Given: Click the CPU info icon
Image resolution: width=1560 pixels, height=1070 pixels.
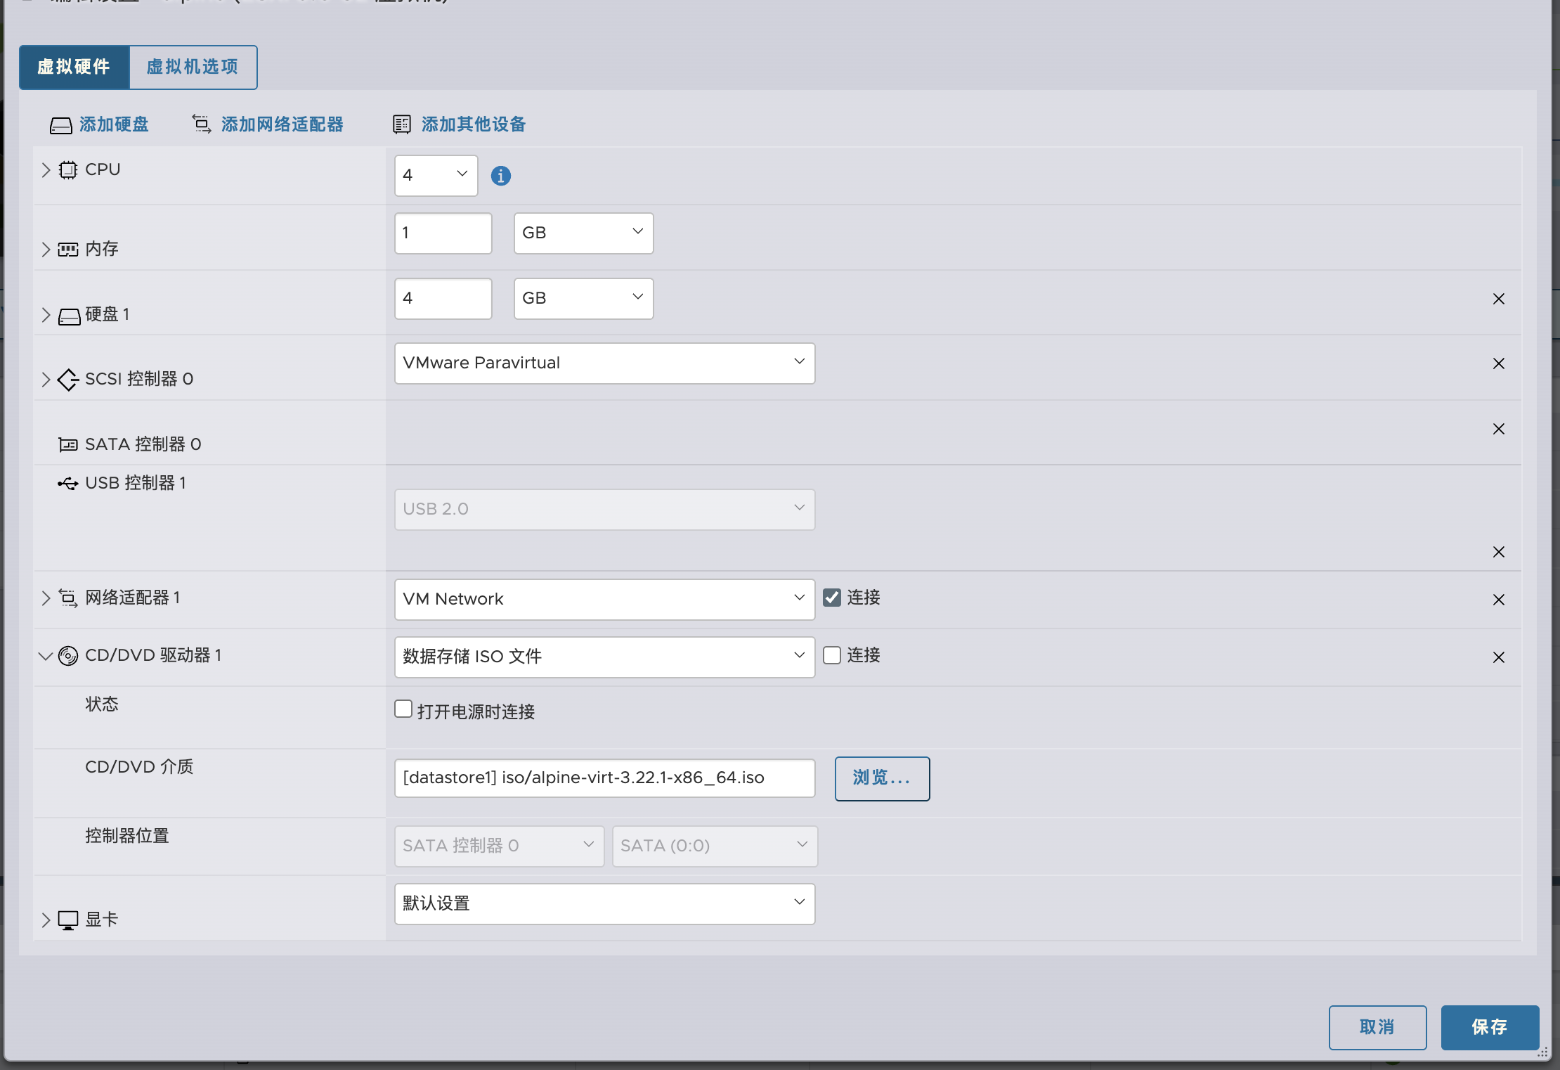Looking at the screenshot, I should point(500,176).
